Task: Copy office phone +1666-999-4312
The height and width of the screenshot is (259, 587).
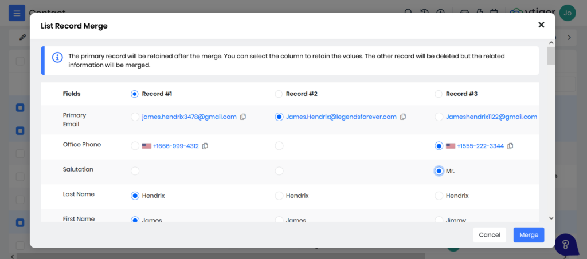Action: [205, 146]
